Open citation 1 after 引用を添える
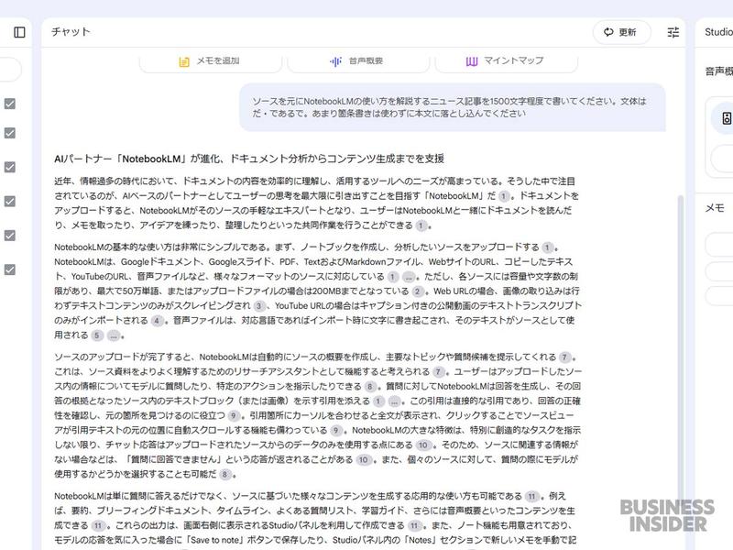 coord(378,401)
